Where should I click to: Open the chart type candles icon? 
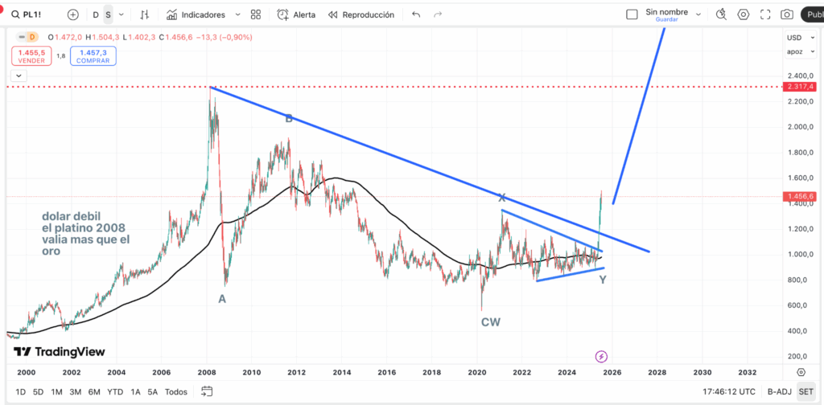pos(145,14)
